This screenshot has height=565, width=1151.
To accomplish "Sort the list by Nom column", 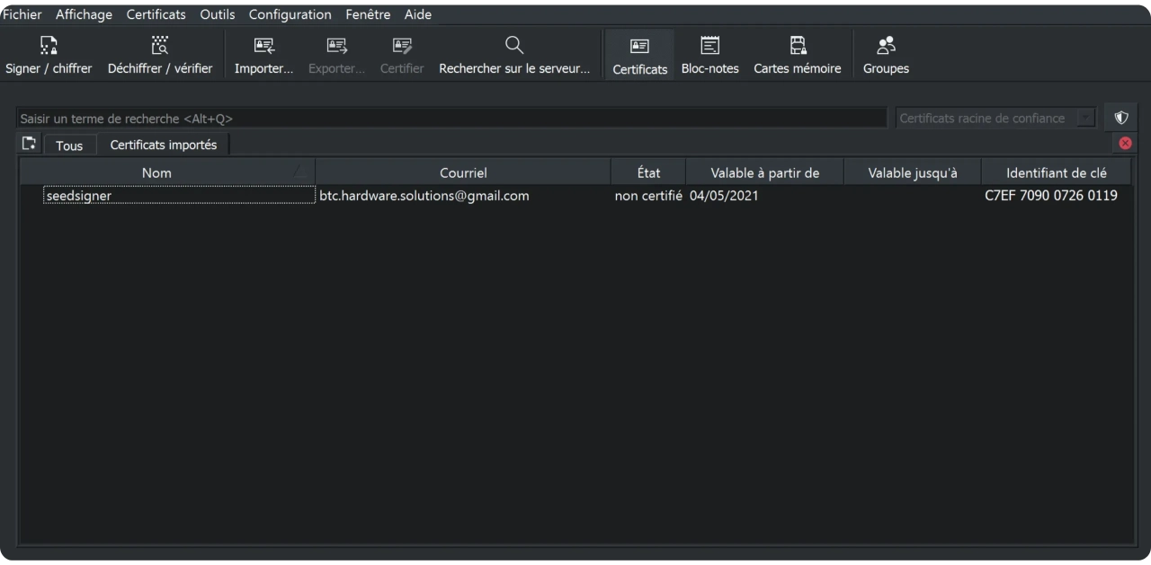I will coord(156,172).
